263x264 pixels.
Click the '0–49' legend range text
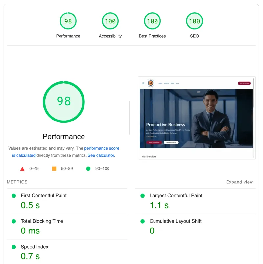[34, 169]
